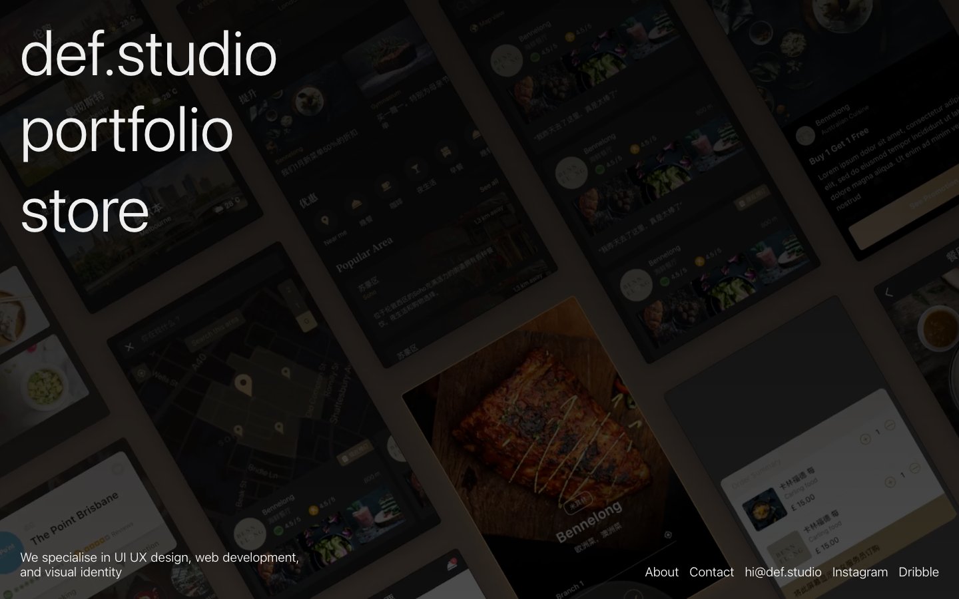Open the Contact link
Image resolution: width=959 pixels, height=599 pixels.
(711, 572)
